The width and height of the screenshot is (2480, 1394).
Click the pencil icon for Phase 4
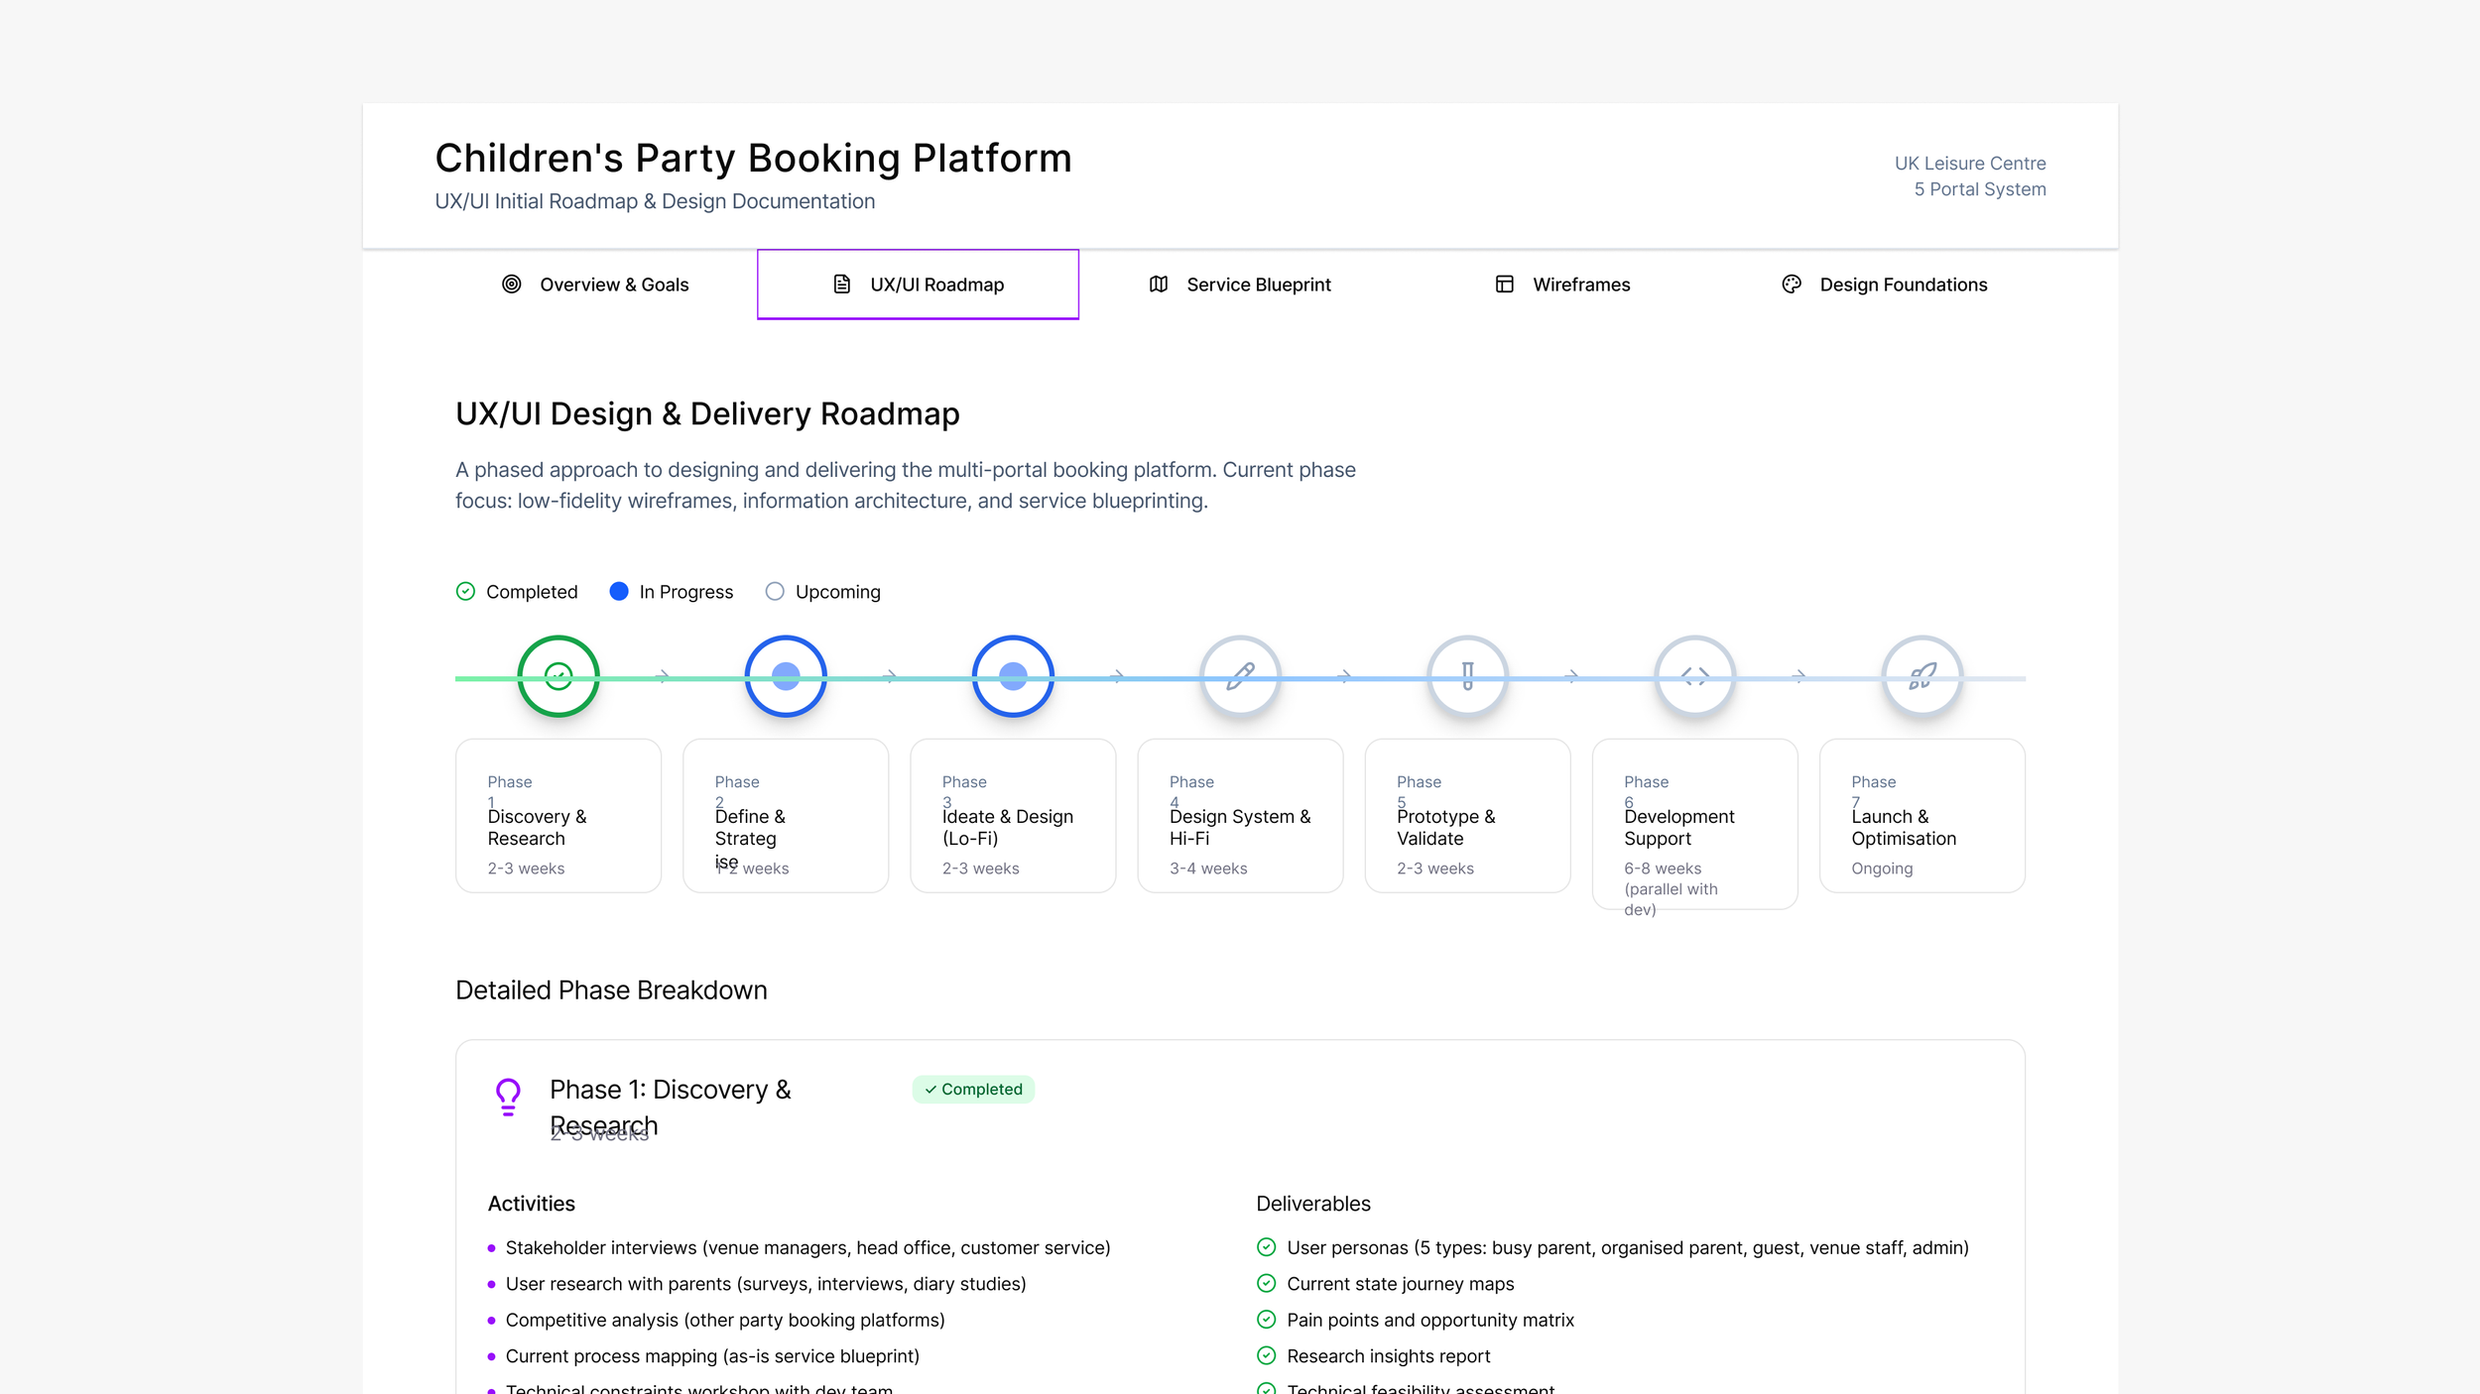click(x=1240, y=676)
